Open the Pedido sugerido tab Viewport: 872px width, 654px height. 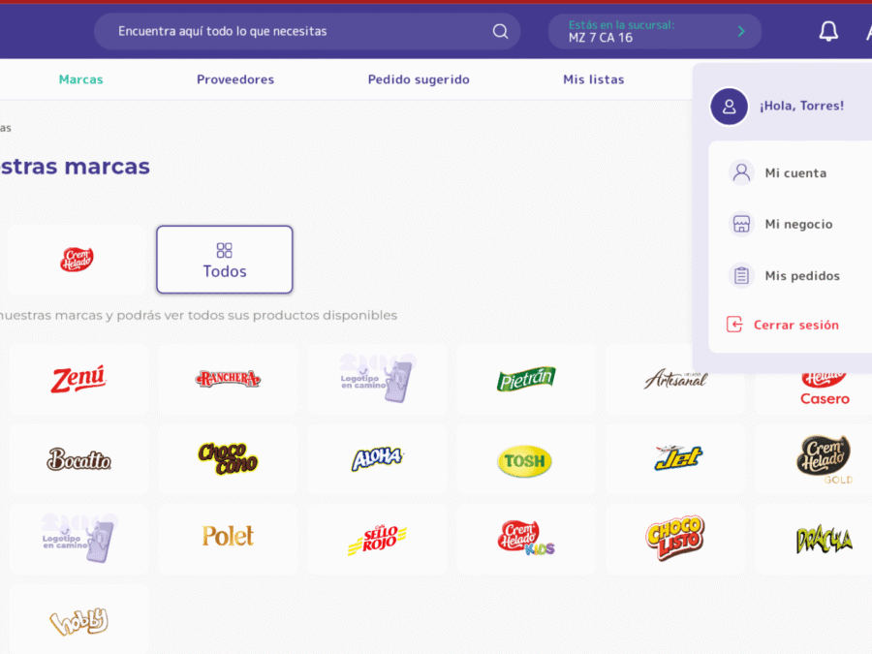click(x=419, y=79)
